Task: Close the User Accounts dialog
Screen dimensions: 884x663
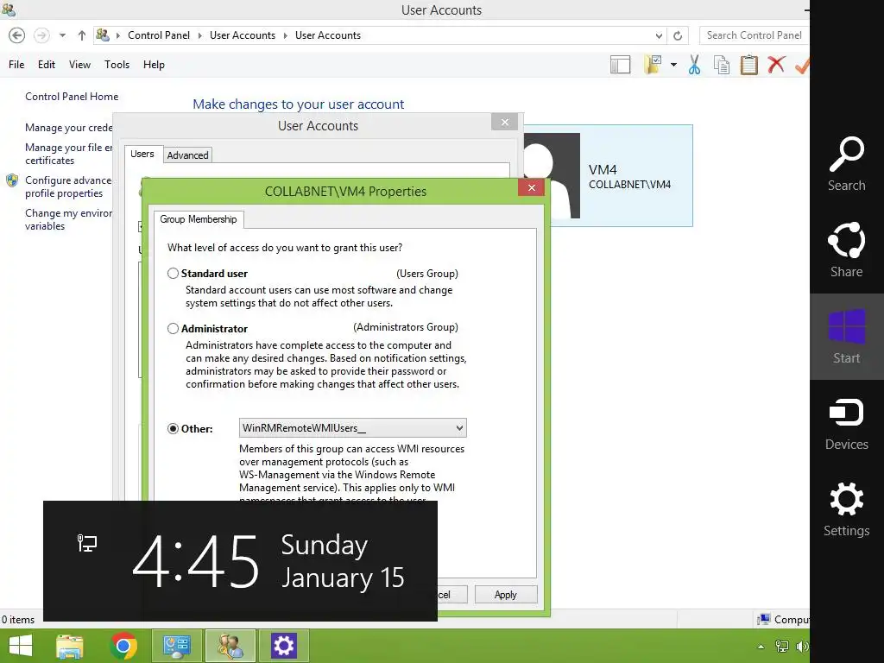Action: (x=504, y=122)
